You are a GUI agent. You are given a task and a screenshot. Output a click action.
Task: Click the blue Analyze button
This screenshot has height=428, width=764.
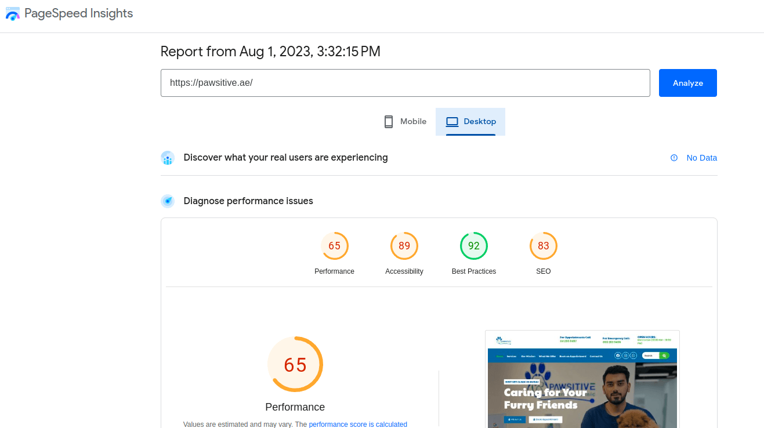(687, 83)
